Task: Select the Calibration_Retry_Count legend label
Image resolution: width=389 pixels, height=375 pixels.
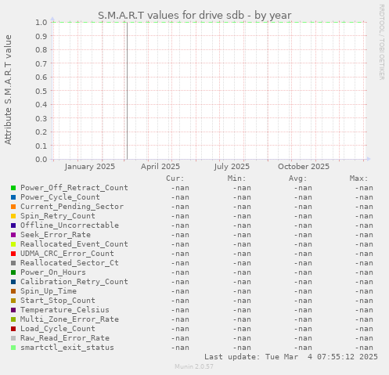Action: (x=74, y=282)
